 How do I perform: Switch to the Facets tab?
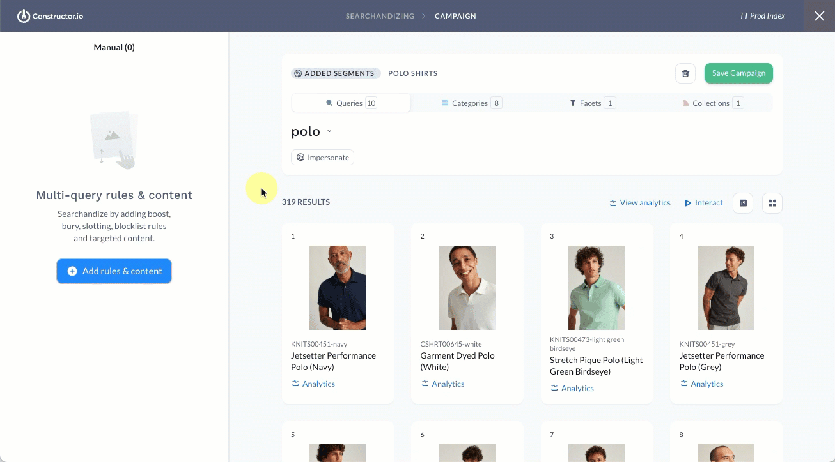click(x=592, y=103)
